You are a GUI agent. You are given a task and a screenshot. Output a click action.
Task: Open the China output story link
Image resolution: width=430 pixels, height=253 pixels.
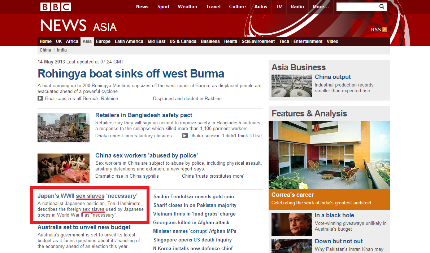coord(333,77)
